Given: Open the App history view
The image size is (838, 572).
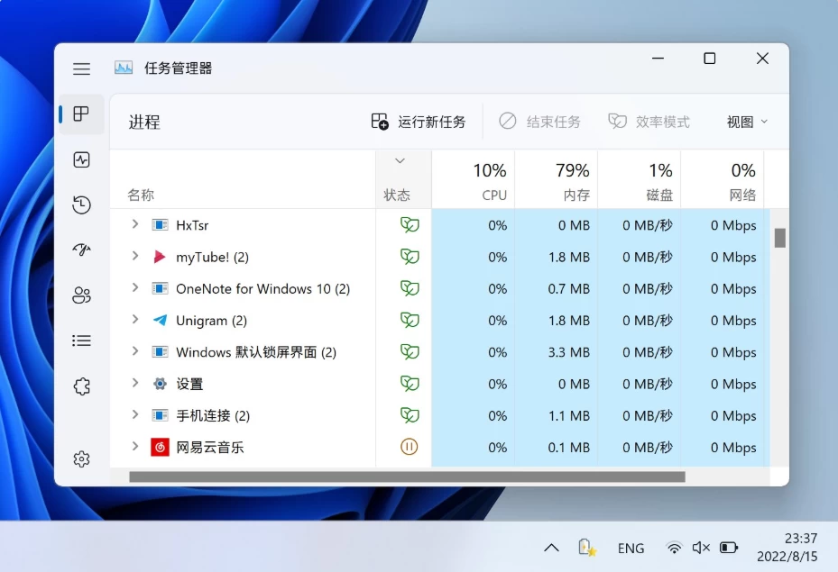Looking at the screenshot, I should pos(81,204).
